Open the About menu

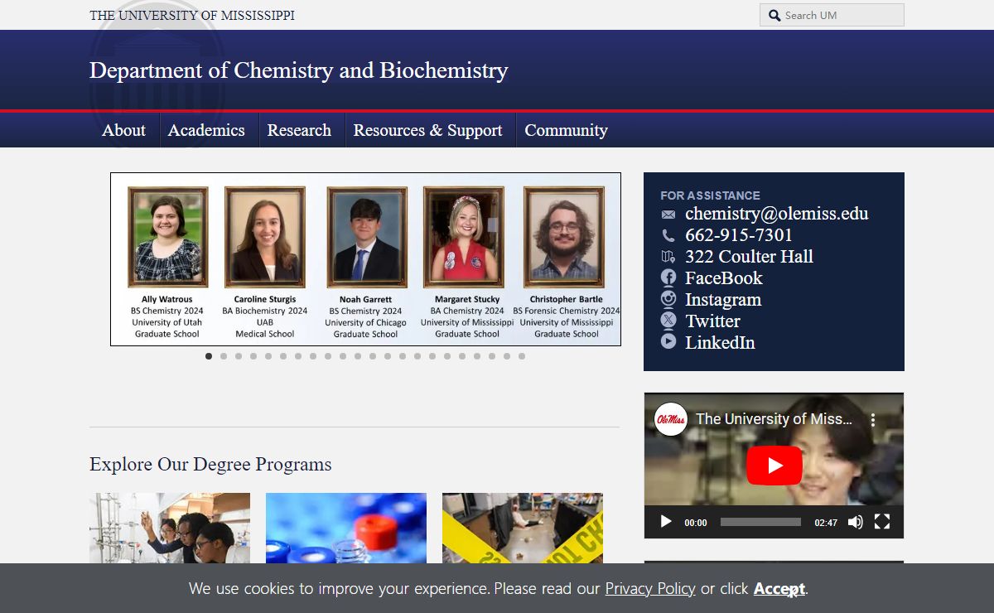pyautogui.click(x=123, y=130)
